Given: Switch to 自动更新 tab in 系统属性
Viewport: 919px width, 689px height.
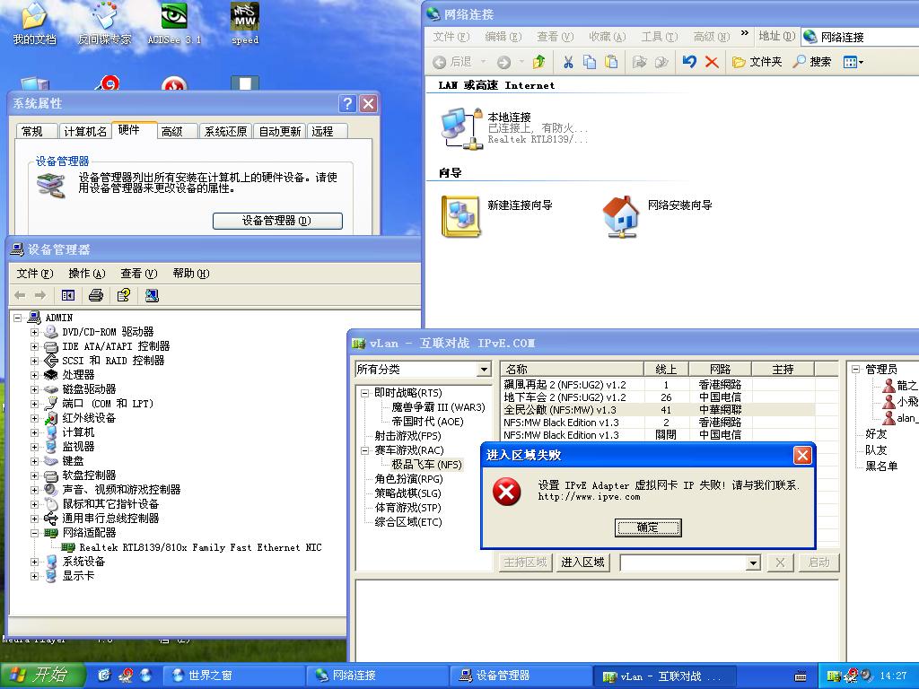Looking at the screenshot, I should [x=280, y=131].
